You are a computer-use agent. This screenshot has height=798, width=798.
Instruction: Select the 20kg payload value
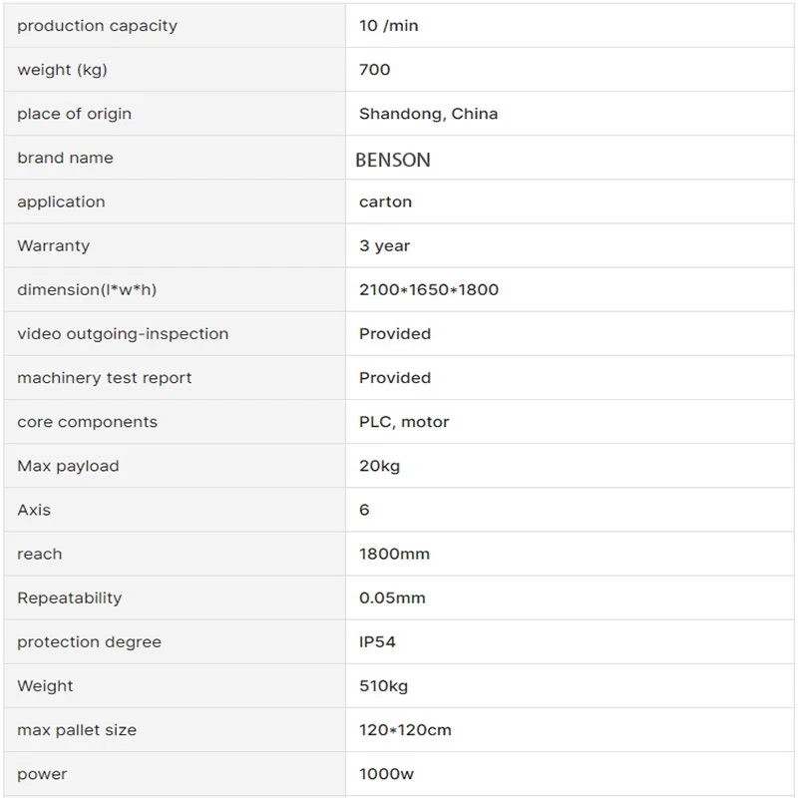click(379, 466)
